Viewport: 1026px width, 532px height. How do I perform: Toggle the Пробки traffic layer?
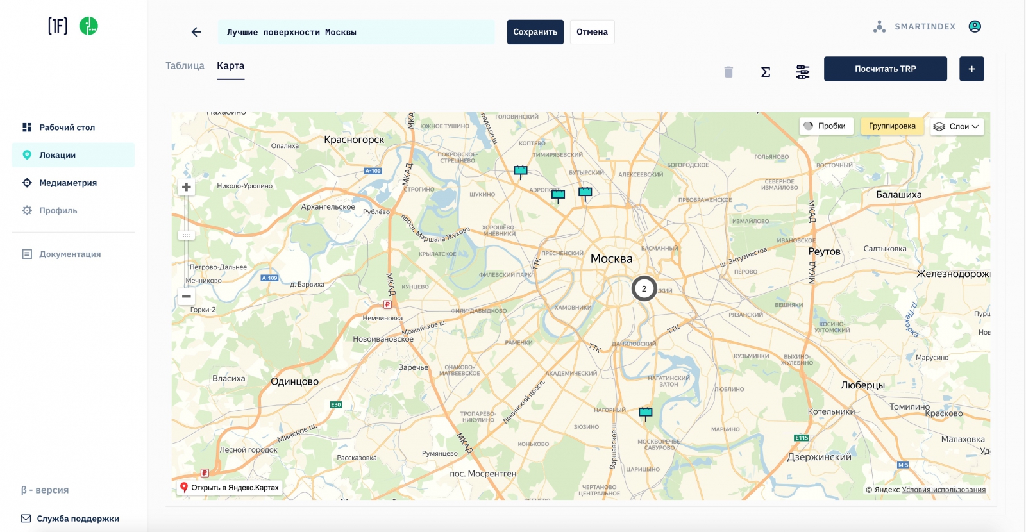[x=825, y=126]
